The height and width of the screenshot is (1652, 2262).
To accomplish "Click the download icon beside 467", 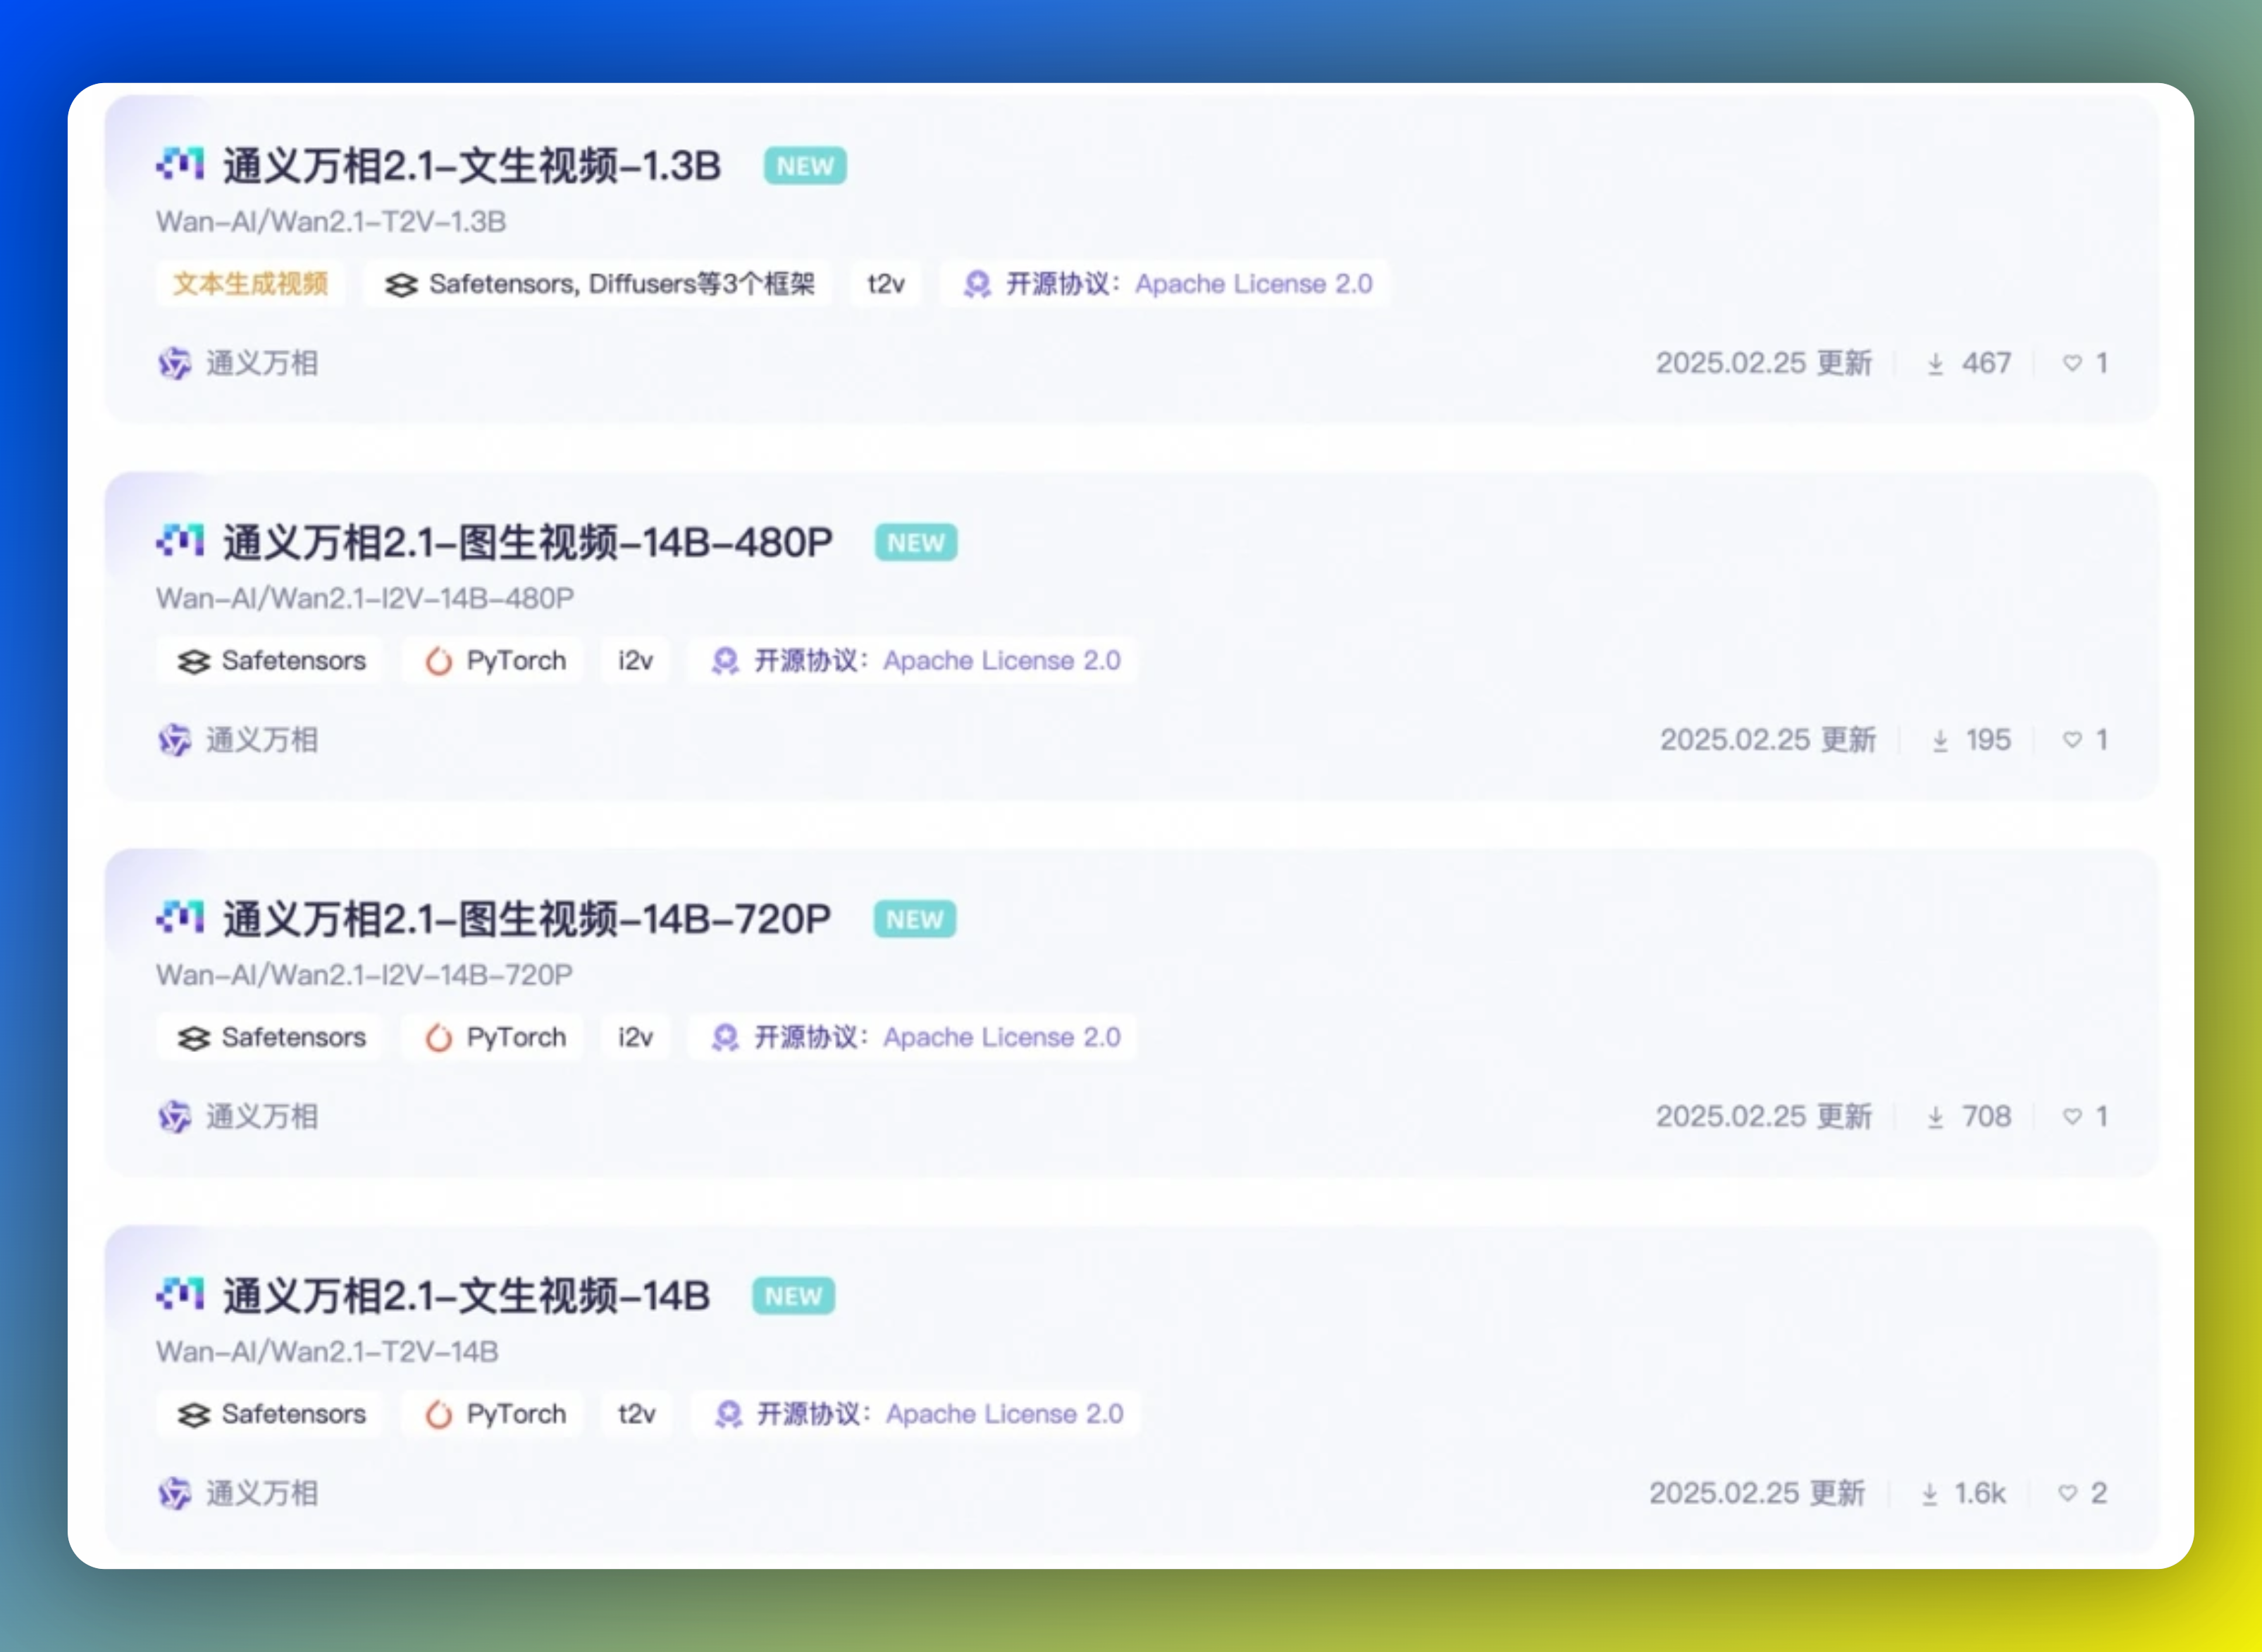I will point(1935,364).
